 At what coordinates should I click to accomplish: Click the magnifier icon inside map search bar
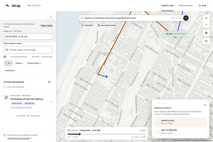pos(82,18)
